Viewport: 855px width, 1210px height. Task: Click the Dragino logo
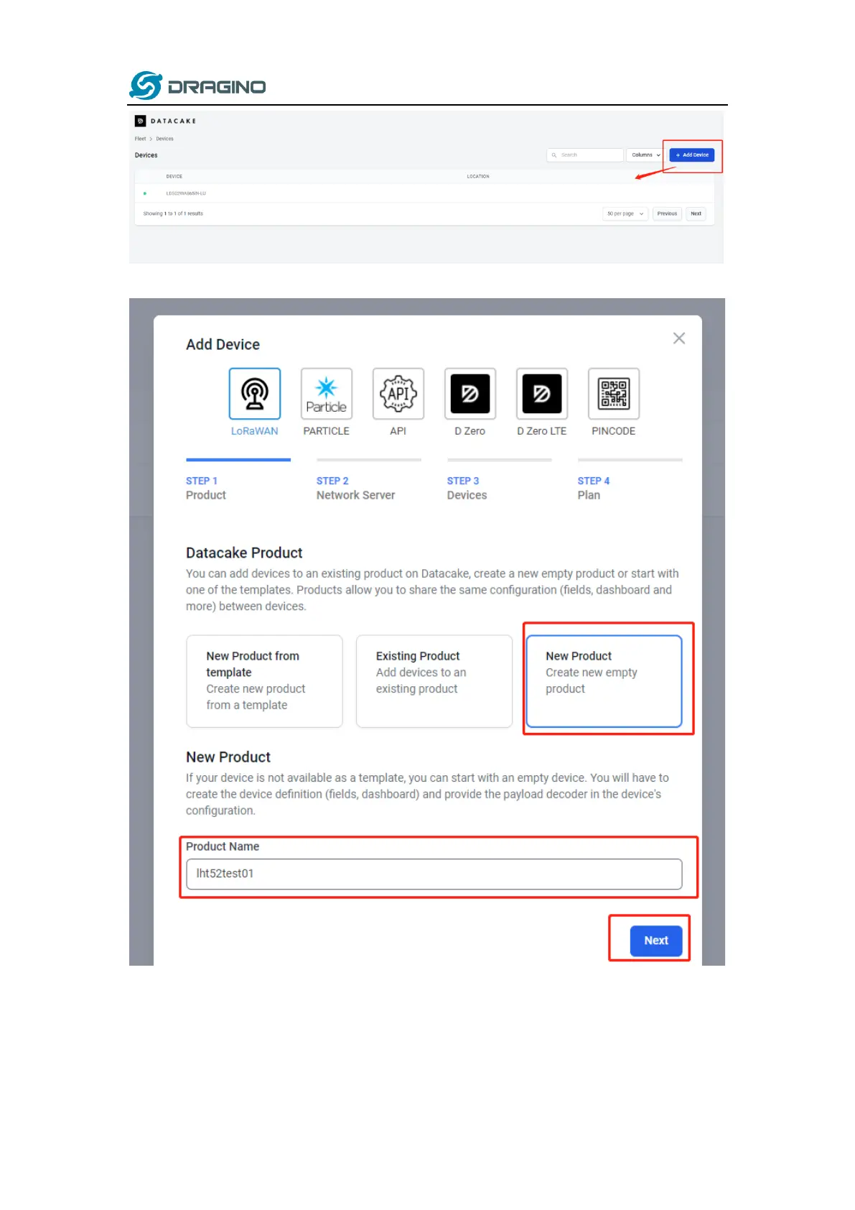click(197, 86)
